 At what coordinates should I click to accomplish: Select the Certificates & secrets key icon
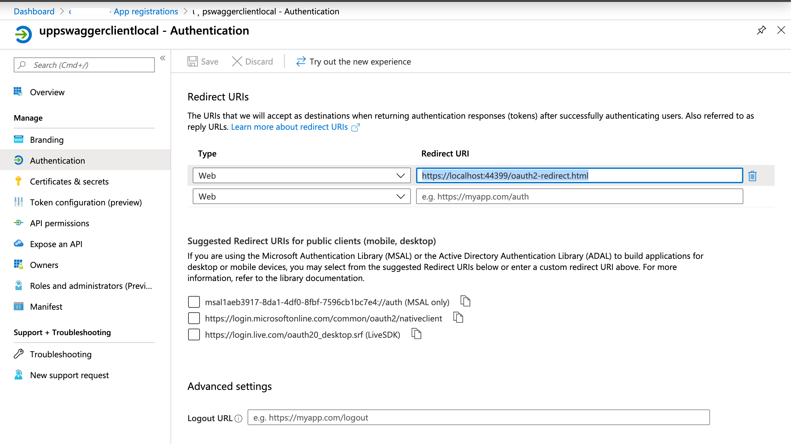pyautogui.click(x=19, y=181)
